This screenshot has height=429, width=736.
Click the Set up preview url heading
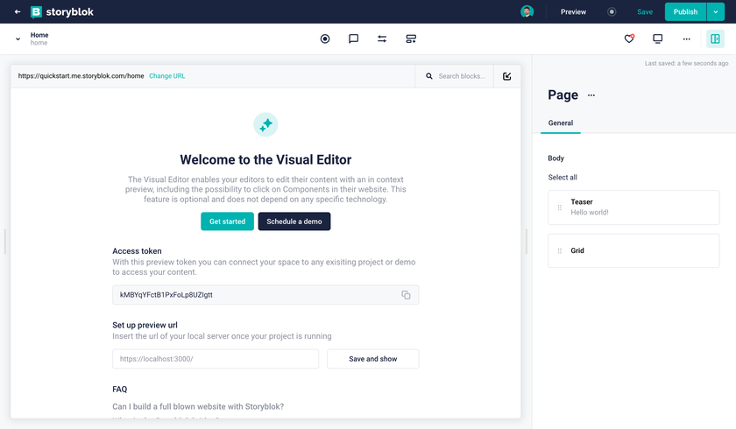[145, 325]
